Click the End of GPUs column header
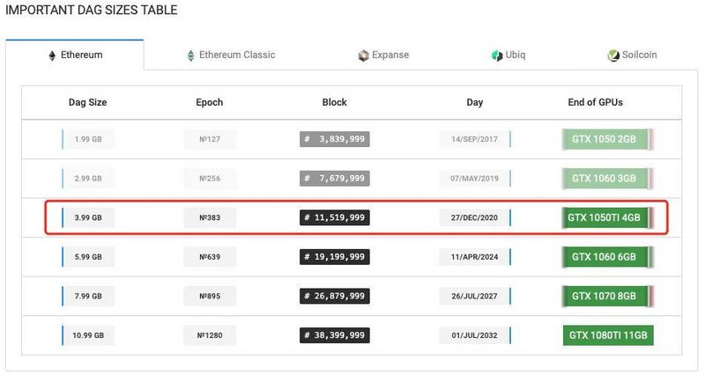705x375 pixels. [595, 102]
